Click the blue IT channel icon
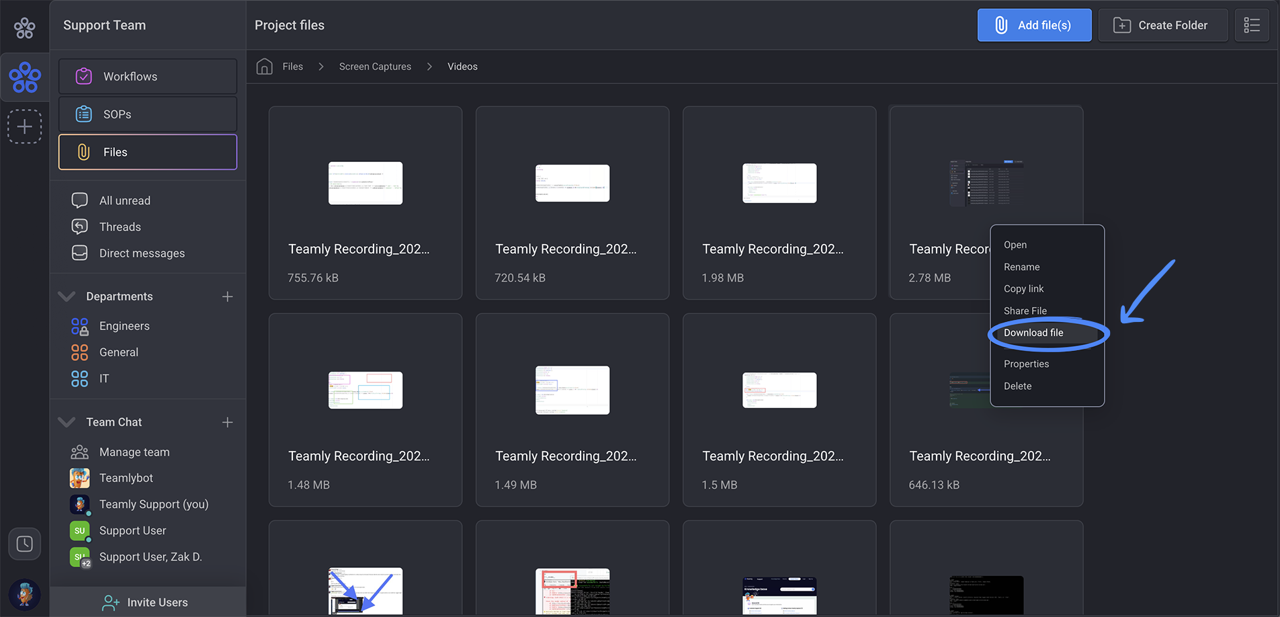 click(80, 378)
